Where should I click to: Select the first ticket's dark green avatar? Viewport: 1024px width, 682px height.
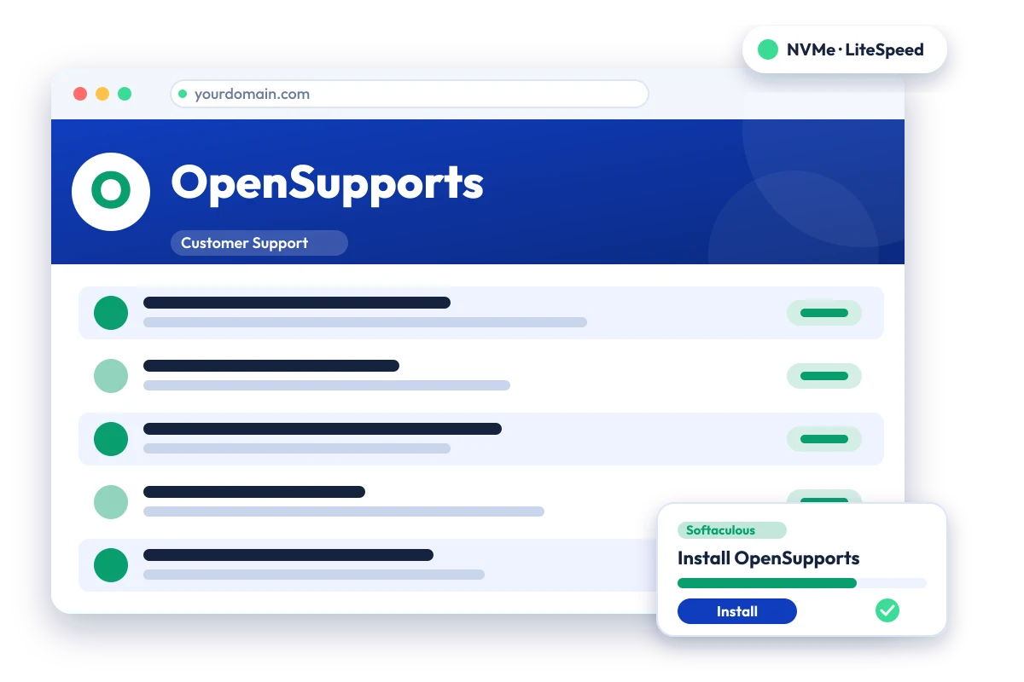(x=111, y=313)
